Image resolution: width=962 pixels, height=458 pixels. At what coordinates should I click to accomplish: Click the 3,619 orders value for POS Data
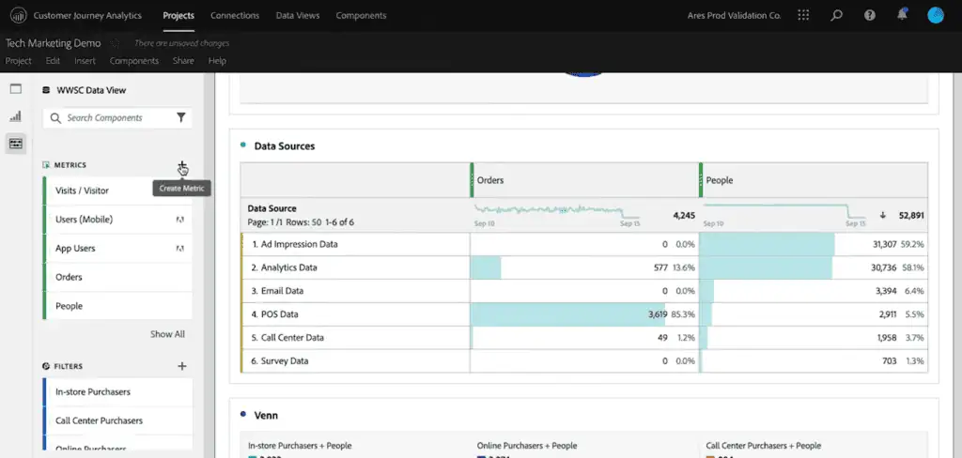pos(659,313)
